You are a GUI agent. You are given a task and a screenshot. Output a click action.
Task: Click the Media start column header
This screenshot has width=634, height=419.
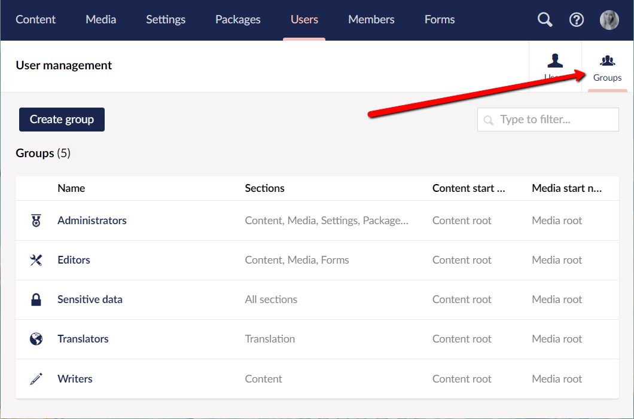(566, 188)
